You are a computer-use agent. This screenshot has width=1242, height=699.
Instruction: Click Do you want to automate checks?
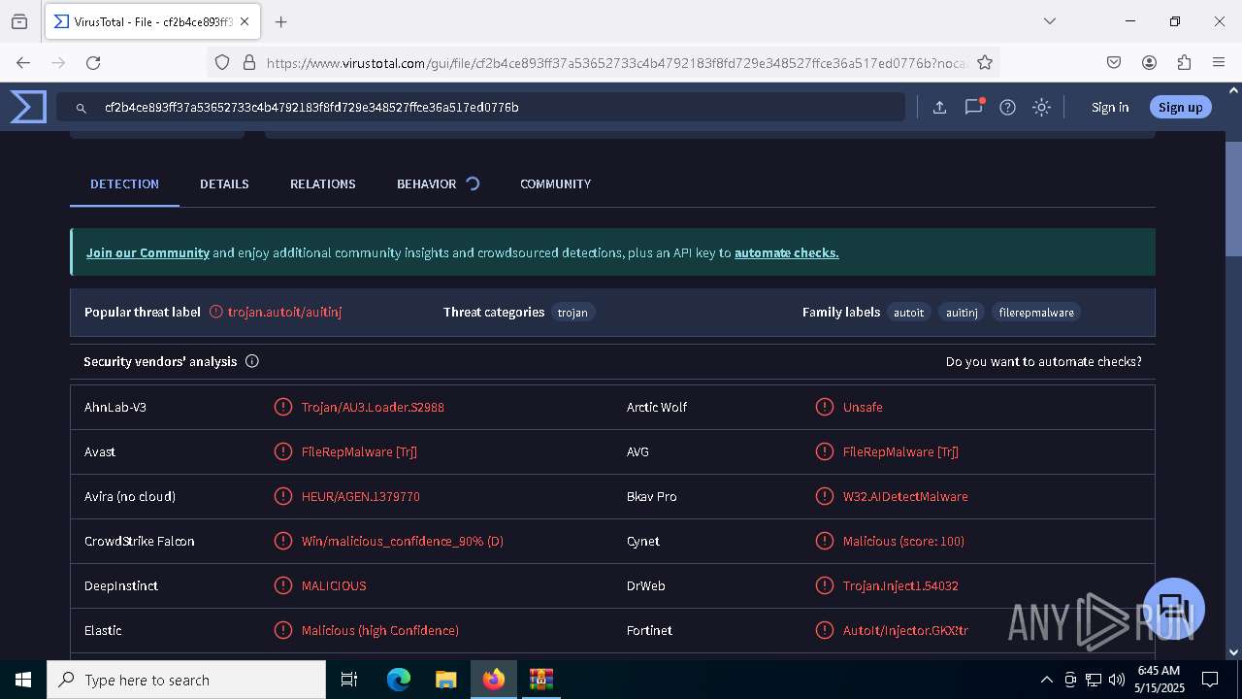(x=1044, y=361)
